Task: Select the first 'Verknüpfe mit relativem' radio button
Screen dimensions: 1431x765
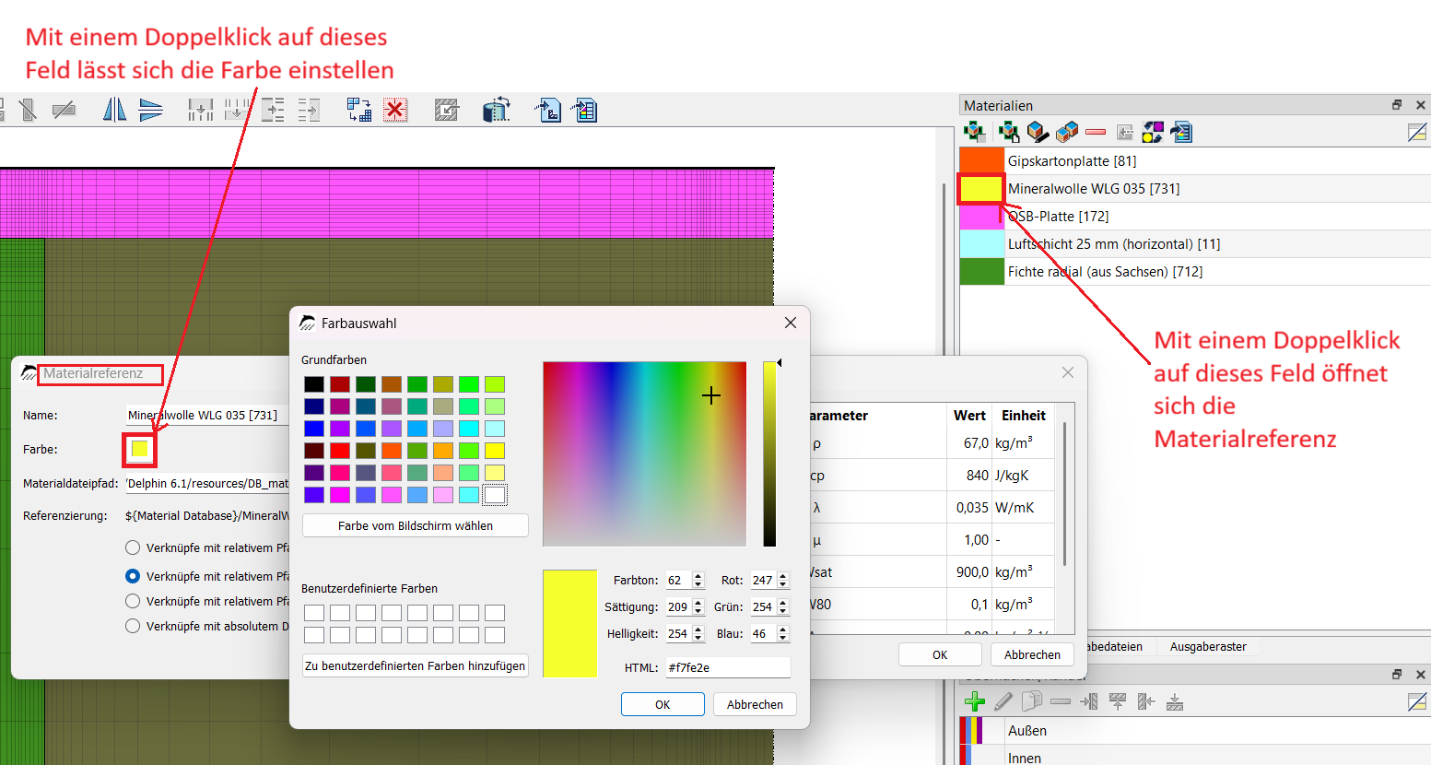Action: 133,547
